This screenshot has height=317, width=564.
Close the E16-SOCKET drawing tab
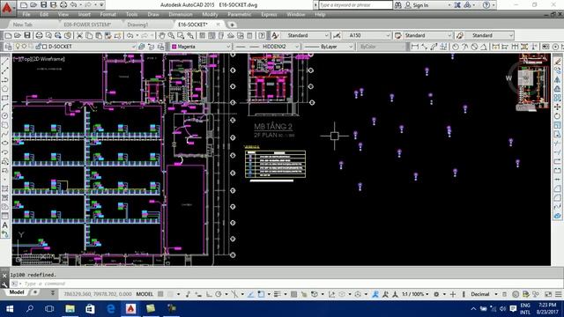click(218, 25)
